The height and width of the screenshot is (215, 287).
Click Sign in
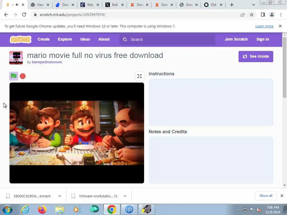[263, 39]
